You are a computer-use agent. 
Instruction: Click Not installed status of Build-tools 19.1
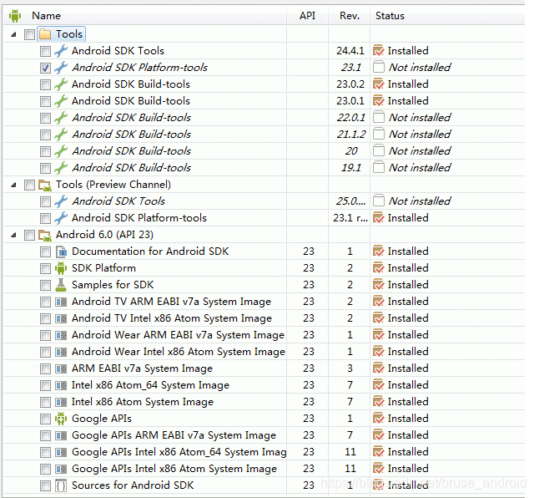coord(420,168)
